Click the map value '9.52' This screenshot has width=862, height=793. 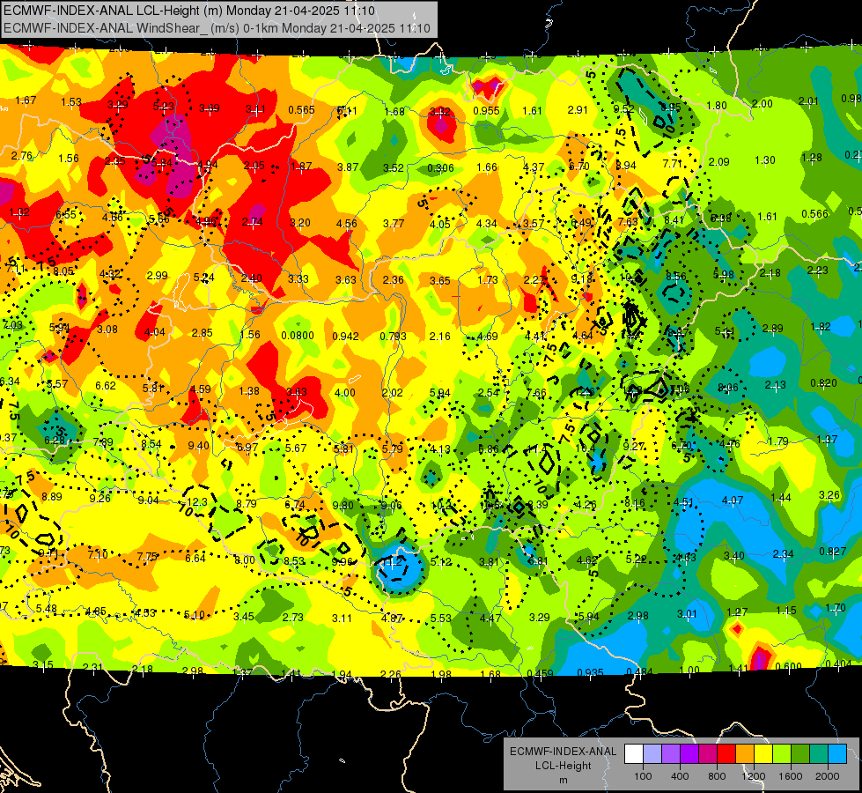click(x=624, y=109)
